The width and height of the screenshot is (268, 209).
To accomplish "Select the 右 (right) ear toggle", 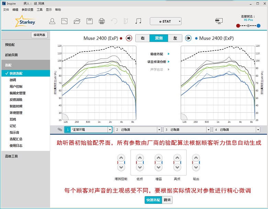I will coord(142,38).
